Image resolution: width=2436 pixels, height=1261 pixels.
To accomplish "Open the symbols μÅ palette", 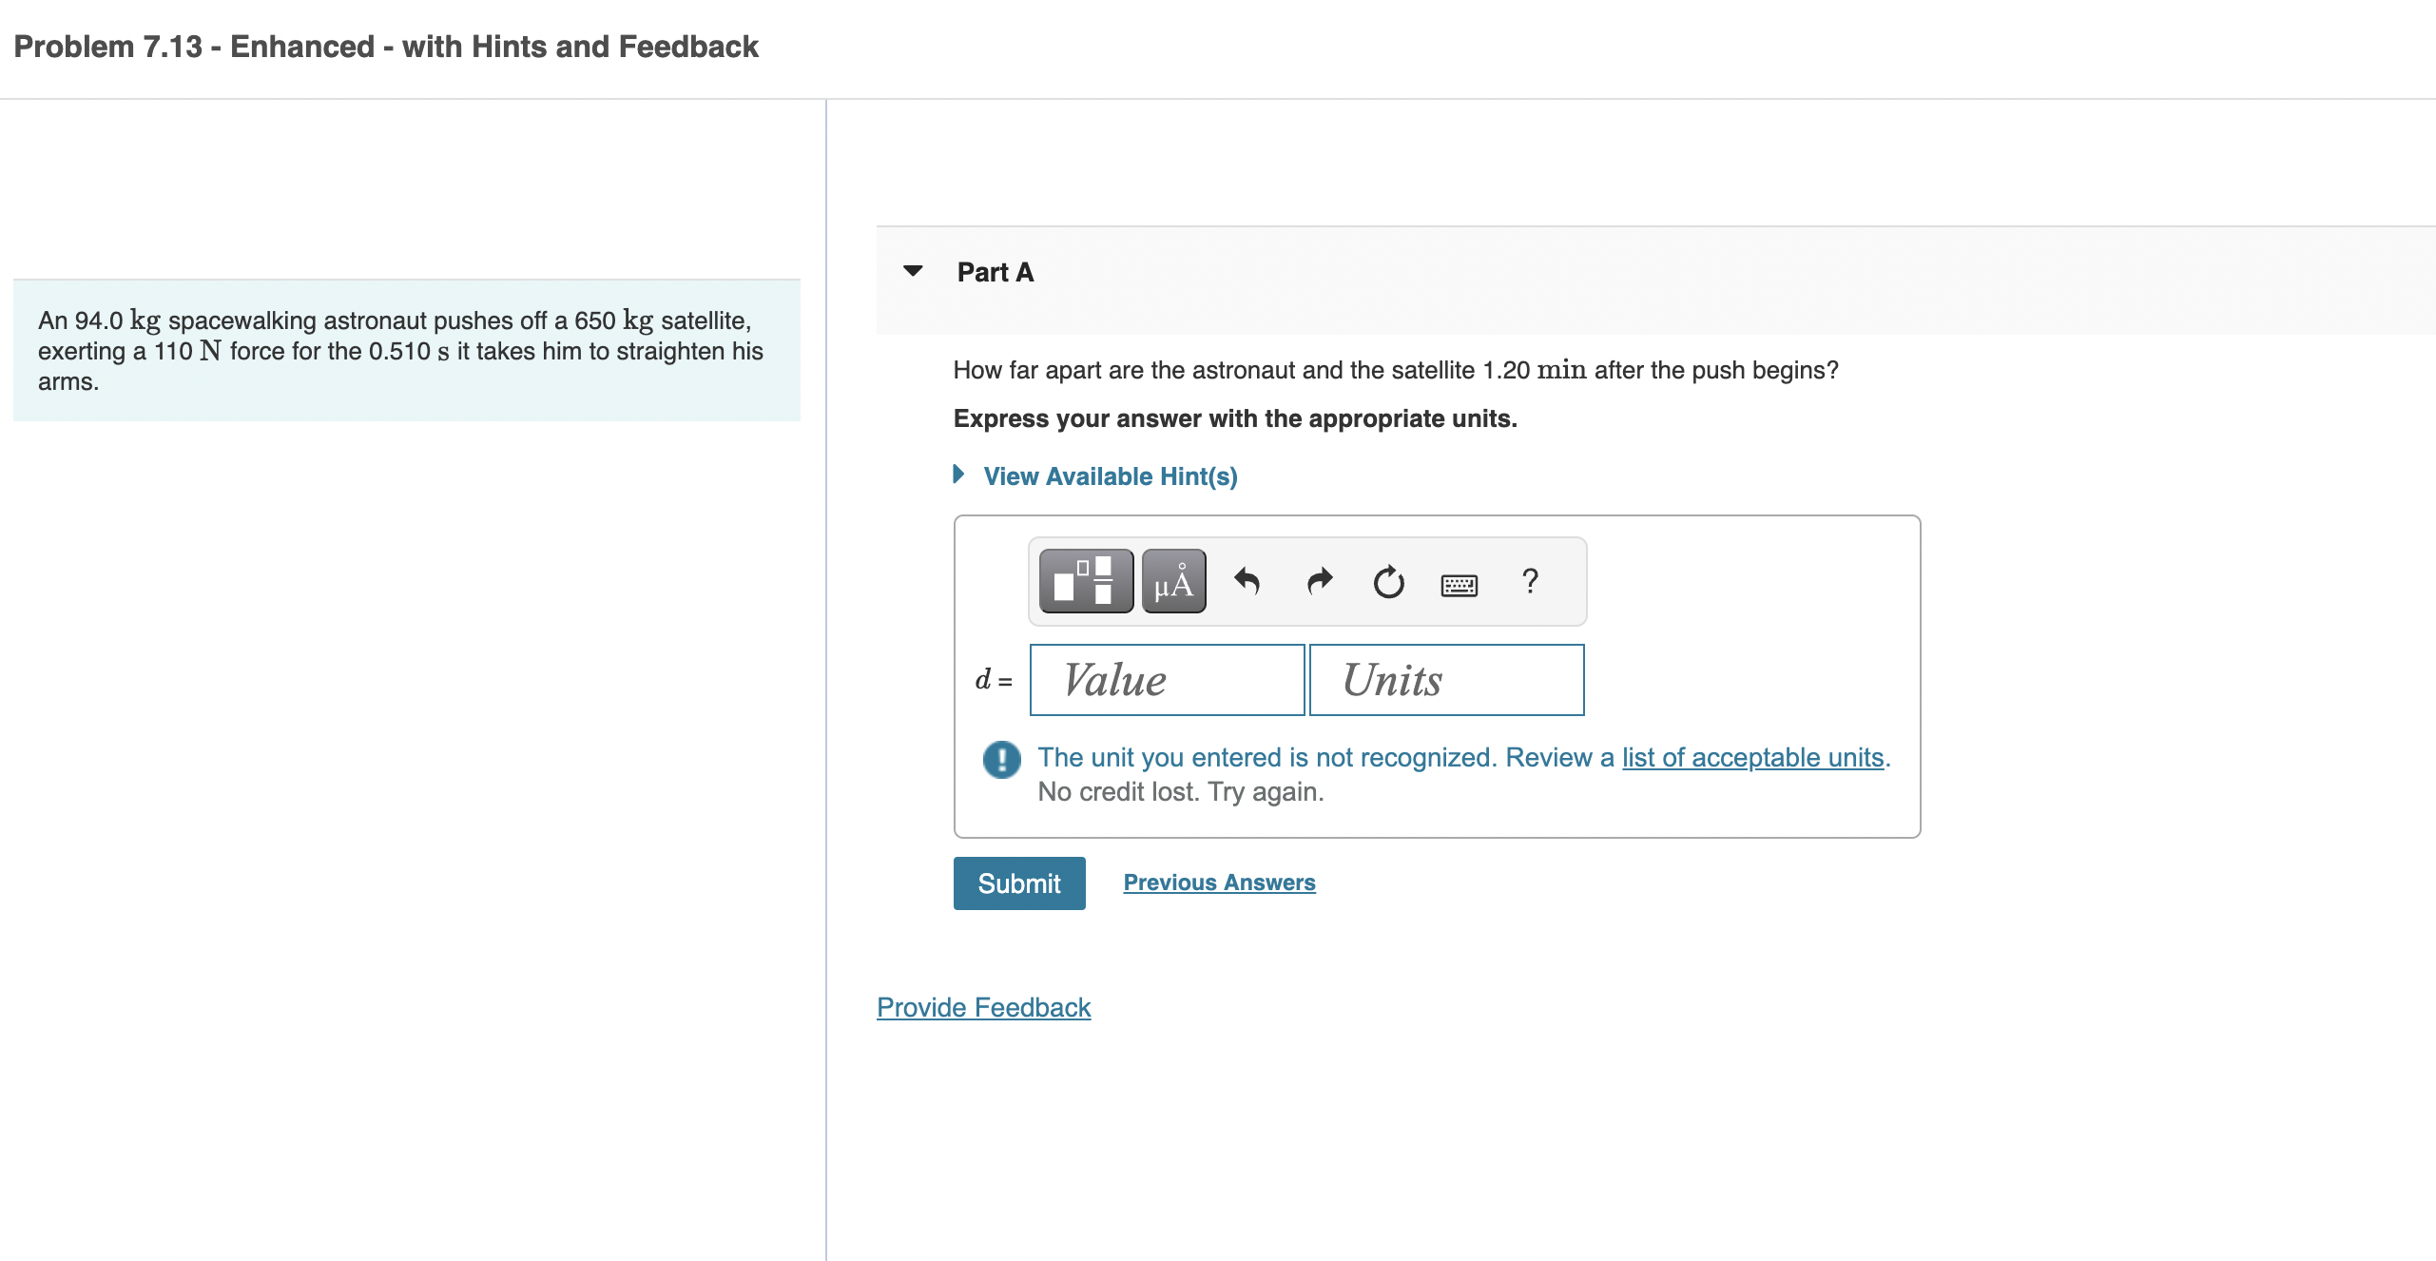I will pyautogui.click(x=1173, y=581).
